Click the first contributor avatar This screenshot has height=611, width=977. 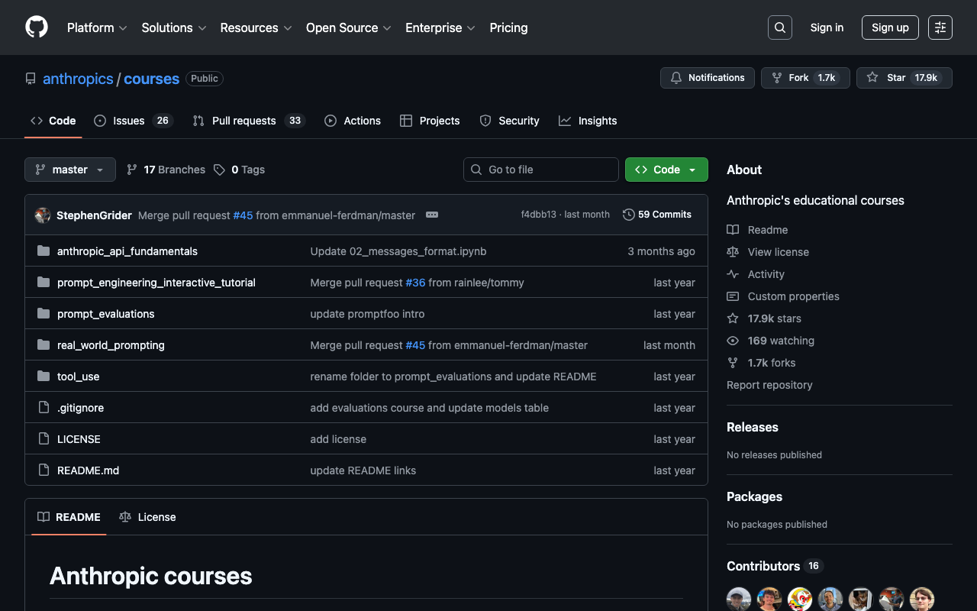738,599
